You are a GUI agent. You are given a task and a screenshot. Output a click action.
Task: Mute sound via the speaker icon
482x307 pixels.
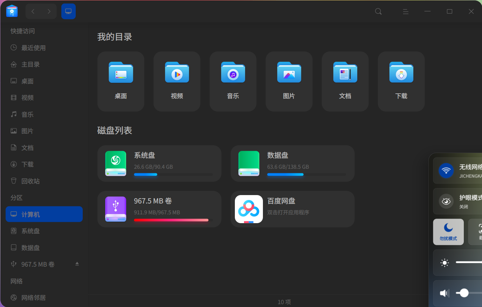pos(444,293)
